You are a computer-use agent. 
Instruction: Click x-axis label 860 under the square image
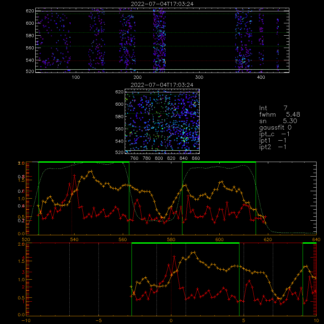[x=196, y=158]
